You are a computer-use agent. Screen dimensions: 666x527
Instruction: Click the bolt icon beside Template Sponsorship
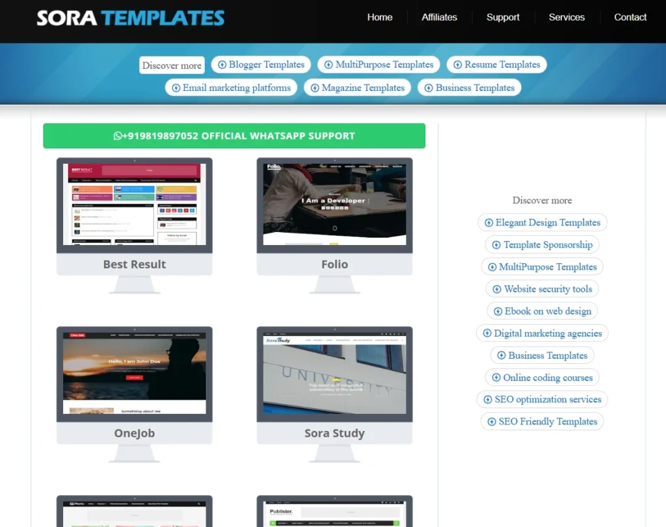point(496,245)
